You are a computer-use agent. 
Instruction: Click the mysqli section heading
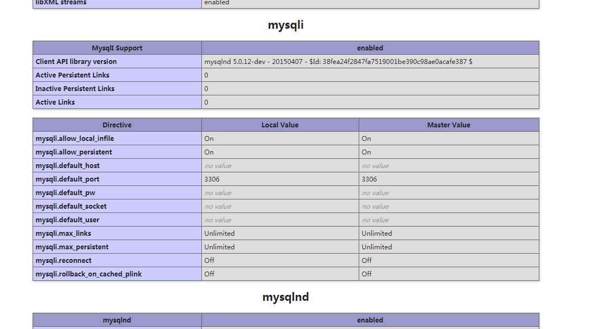coord(285,25)
